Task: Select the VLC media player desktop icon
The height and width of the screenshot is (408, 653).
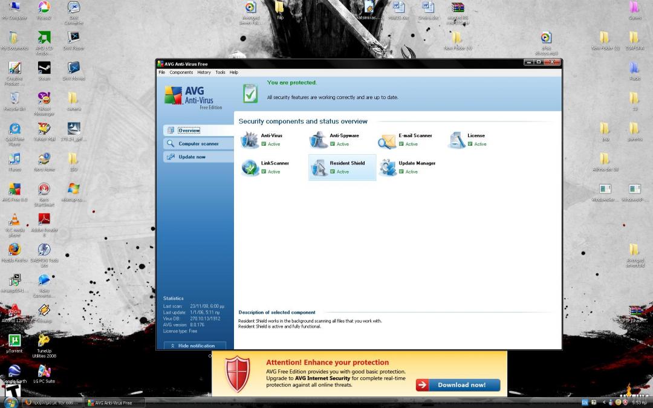Action: [x=15, y=225]
